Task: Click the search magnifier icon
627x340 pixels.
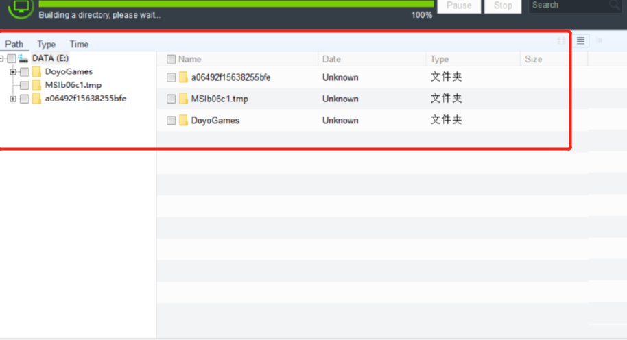Action: coord(614,5)
